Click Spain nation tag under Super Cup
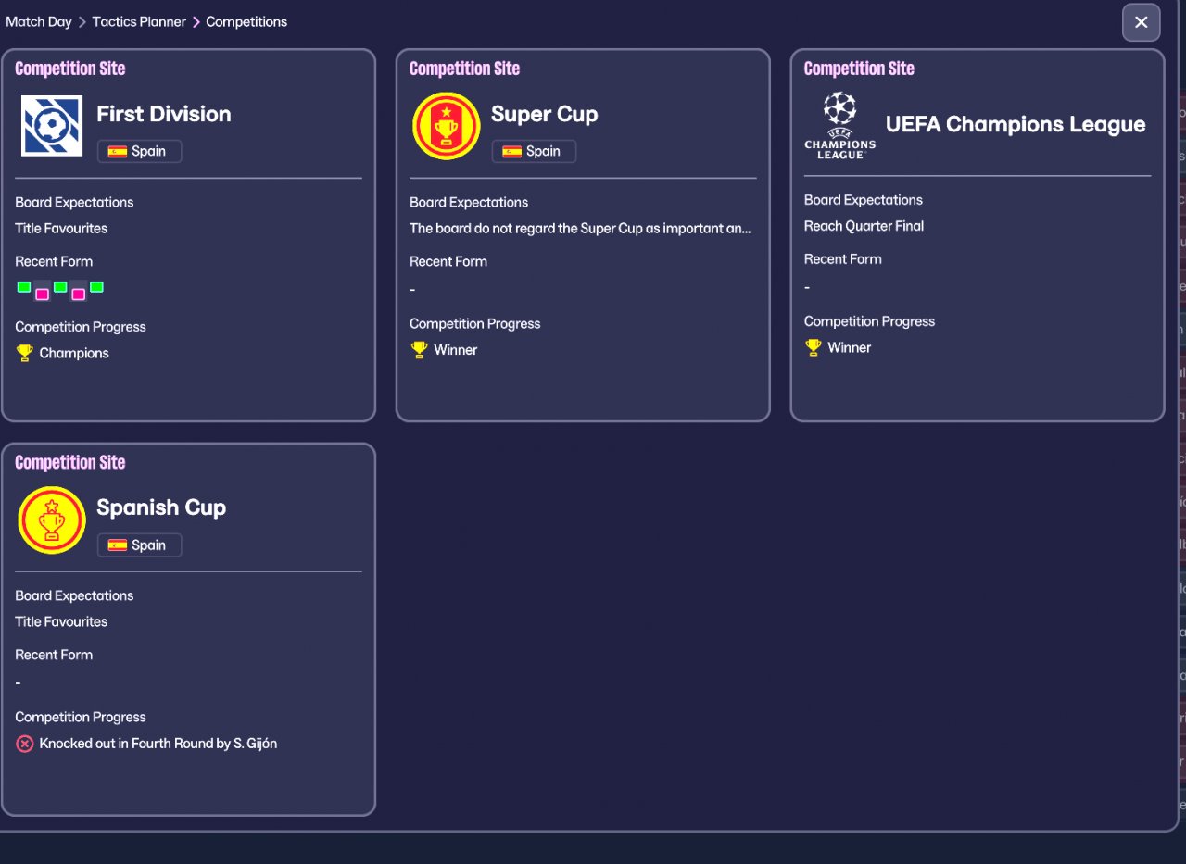This screenshot has width=1186, height=864. [534, 151]
